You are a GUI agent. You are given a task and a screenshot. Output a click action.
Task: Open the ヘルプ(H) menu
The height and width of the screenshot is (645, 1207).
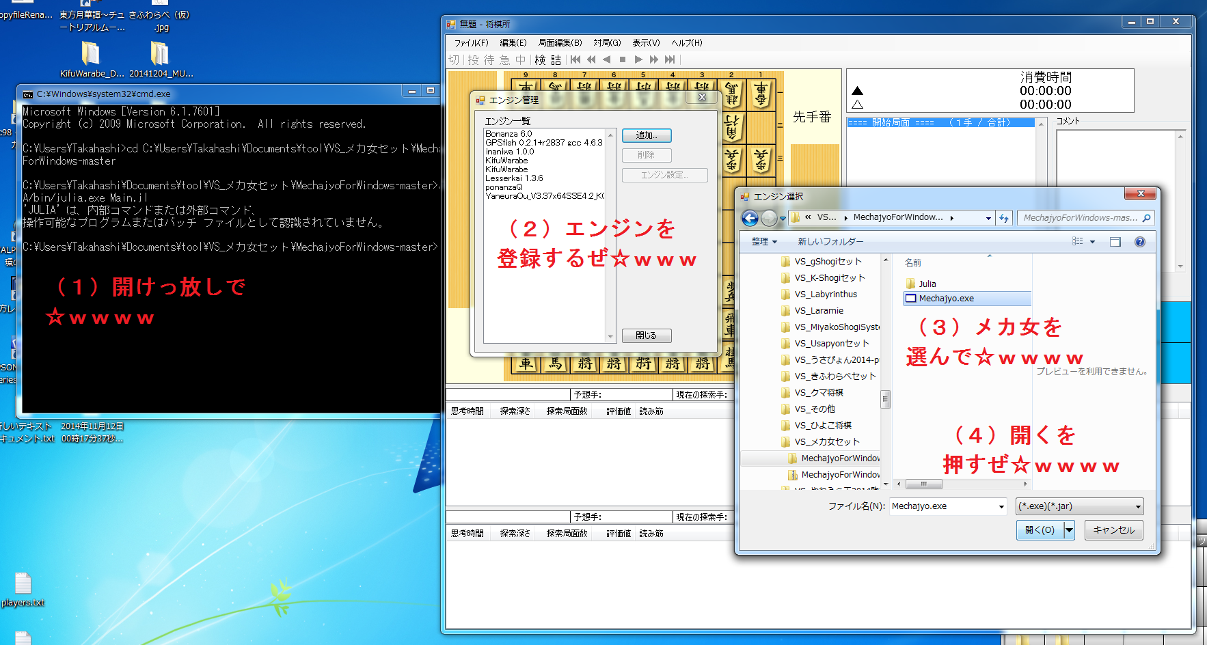point(687,43)
